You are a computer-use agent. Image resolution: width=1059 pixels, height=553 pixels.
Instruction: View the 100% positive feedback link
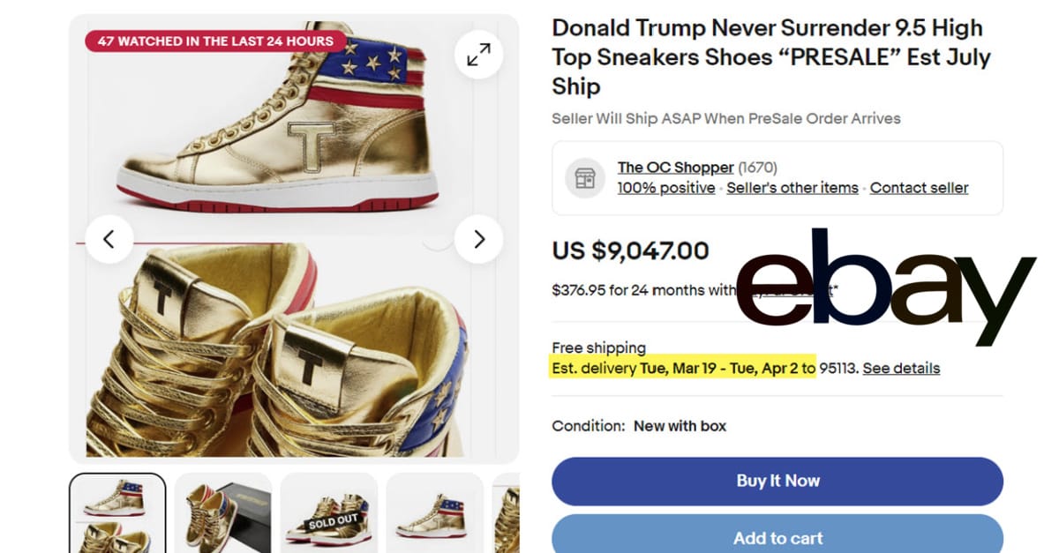(x=666, y=188)
